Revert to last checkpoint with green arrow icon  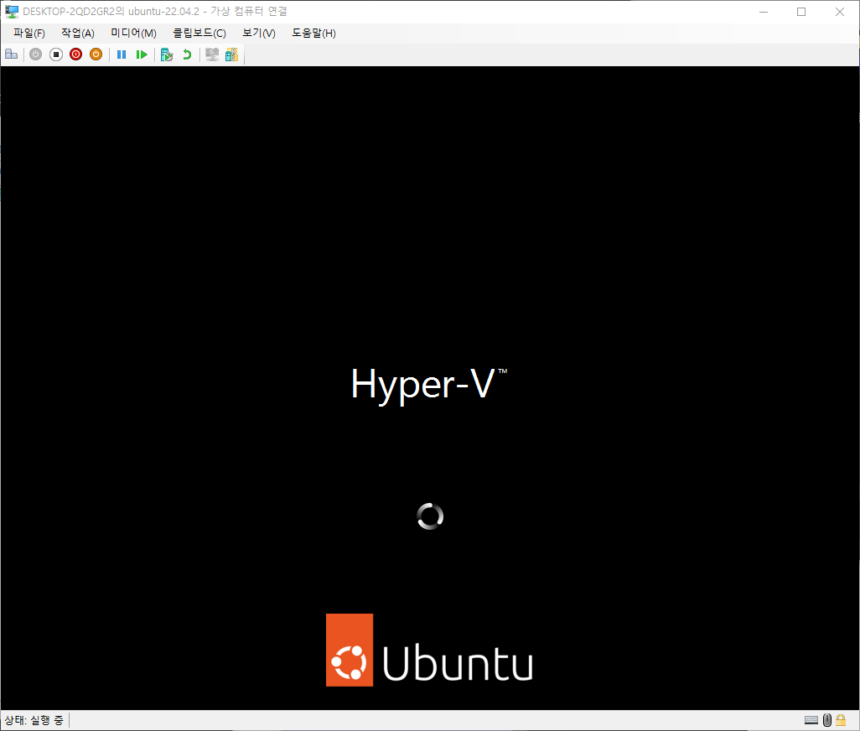[187, 54]
